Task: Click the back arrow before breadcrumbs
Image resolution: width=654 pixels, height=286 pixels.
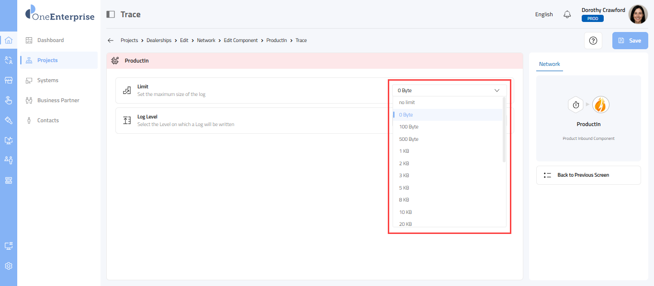Action: pyautogui.click(x=111, y=41)
